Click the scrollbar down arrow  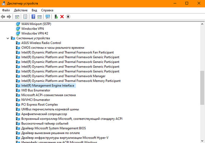coord(202,141)
